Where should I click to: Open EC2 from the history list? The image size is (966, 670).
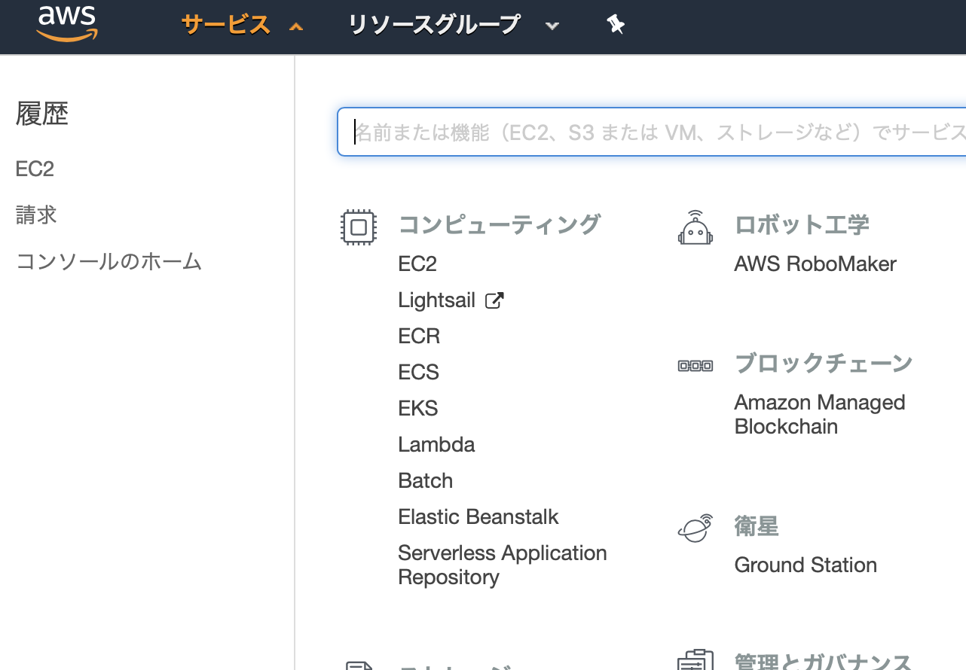(35, 169)
